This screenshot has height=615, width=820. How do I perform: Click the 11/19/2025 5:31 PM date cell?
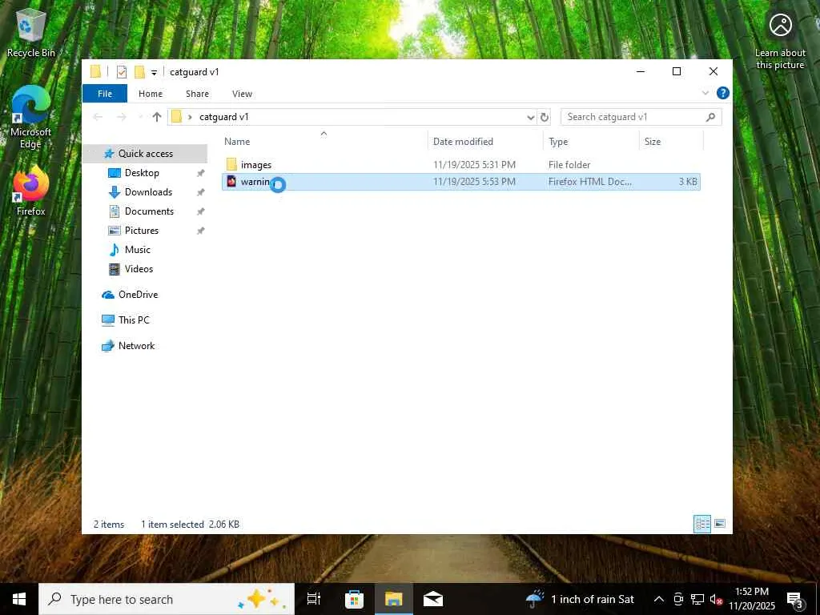[x=474, y=165]
